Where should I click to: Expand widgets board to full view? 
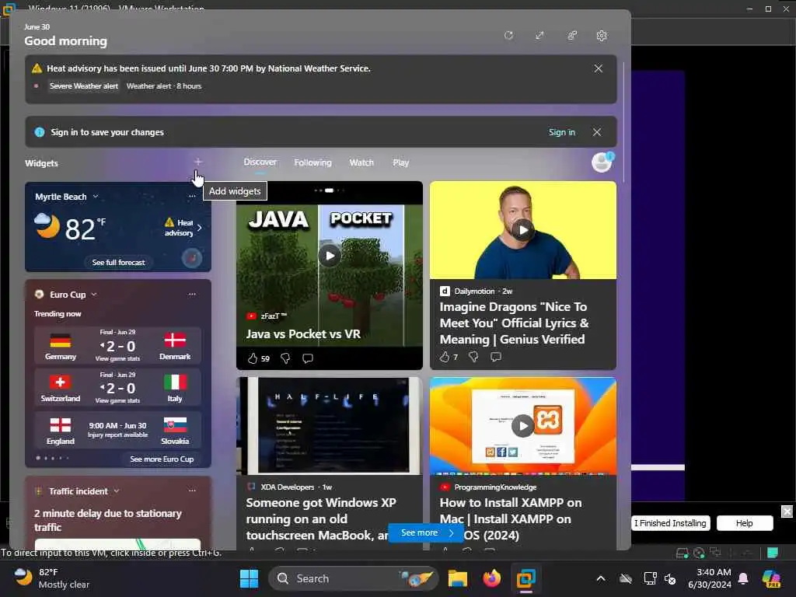(539, 36)
